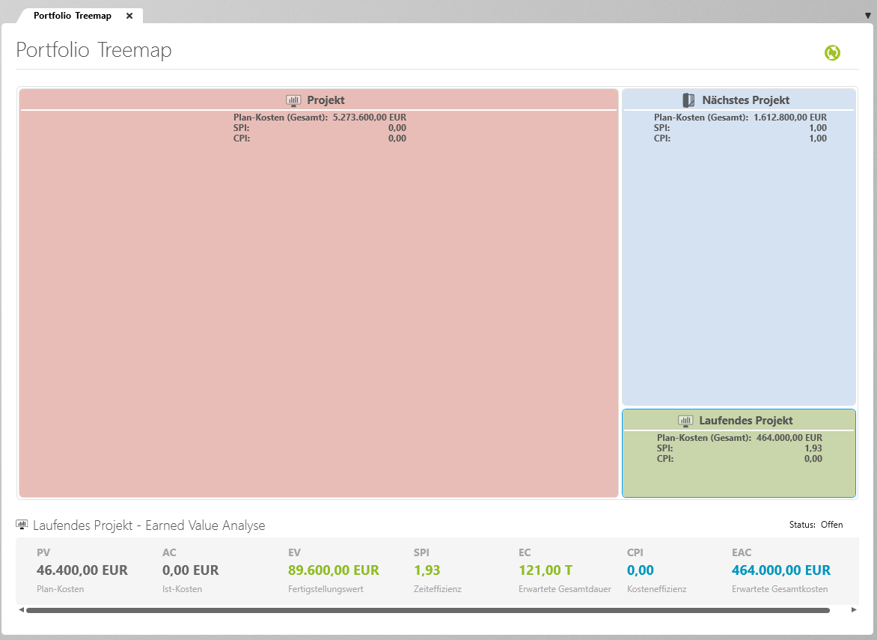877x640 pixels.
Task: Click the EAC value 464.000,00 EUR
Action: pyautogui.click(x=780, y=570)
